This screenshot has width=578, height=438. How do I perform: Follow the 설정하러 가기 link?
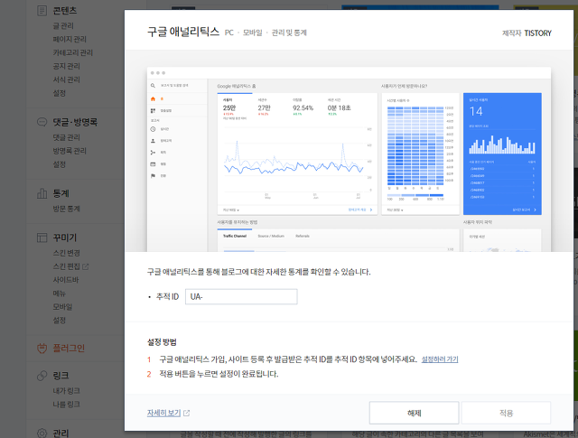(x=440, y=359)
